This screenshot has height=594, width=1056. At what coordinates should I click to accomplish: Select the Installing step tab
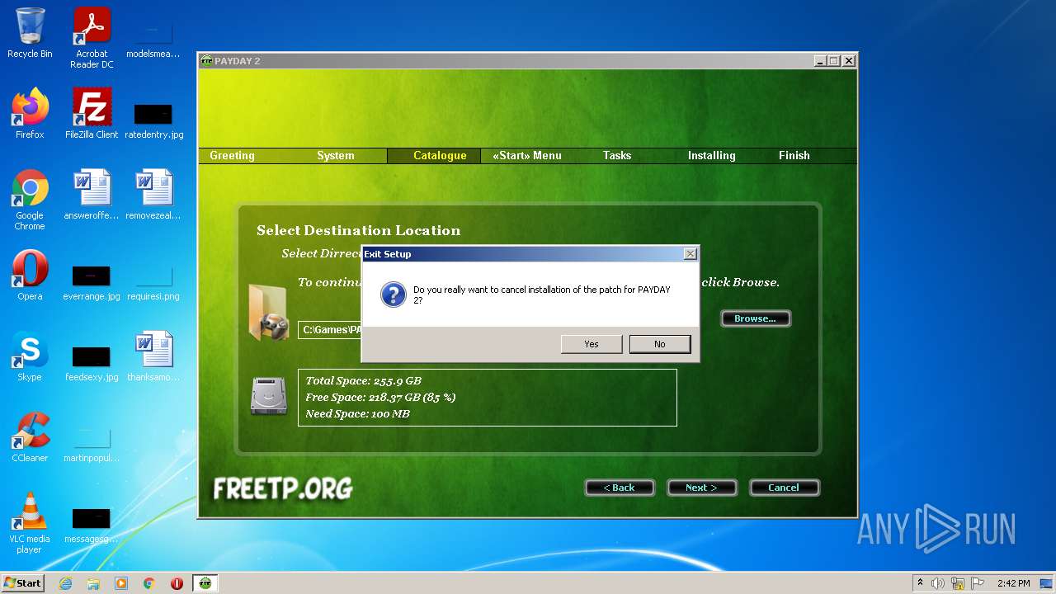click(x=711, y=155)
